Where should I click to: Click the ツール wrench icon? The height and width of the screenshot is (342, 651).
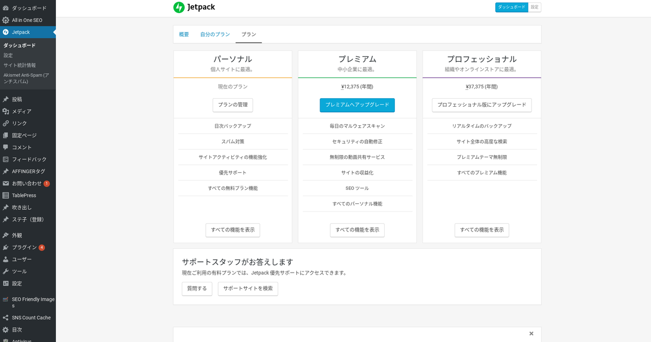(x=6, y=272)
